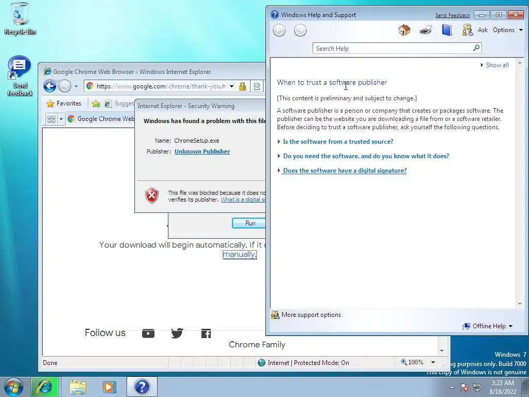Click Help content scrollbar up arrow
This screenshot has height=397, width=529.
click(520, 63)
